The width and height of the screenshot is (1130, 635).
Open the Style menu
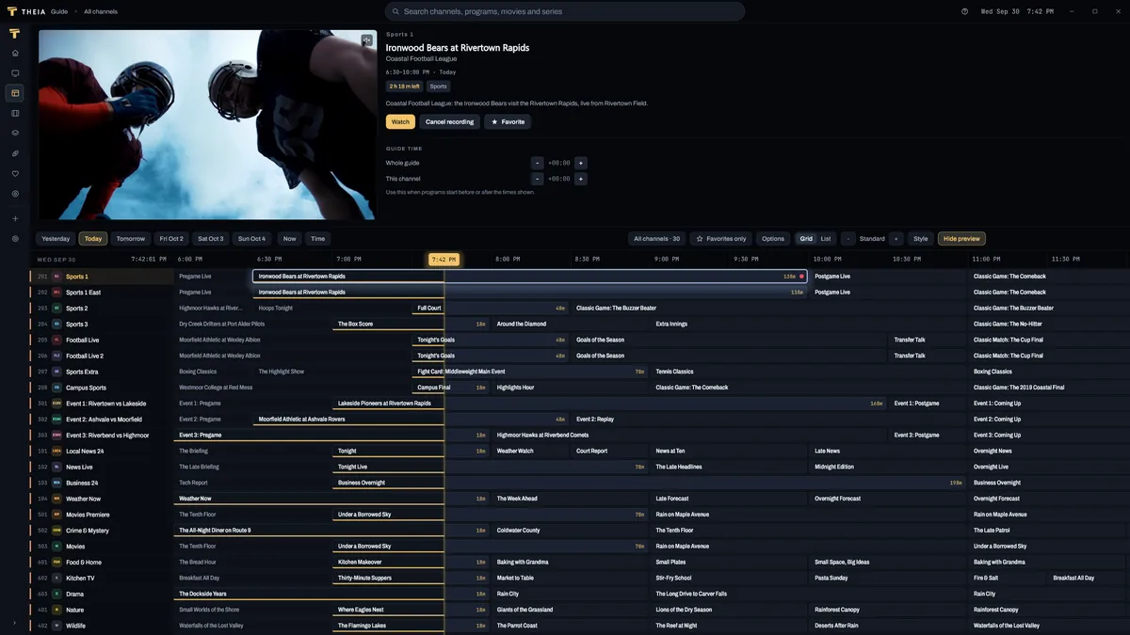click(921, 239)
